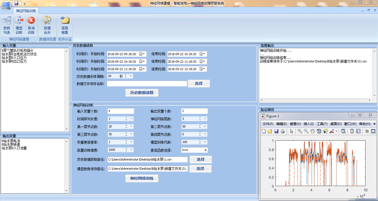Viewport: 378px width, 201px height.
Task: Click 选择 beside 历史数据获取路径
Action: (201, 159)
